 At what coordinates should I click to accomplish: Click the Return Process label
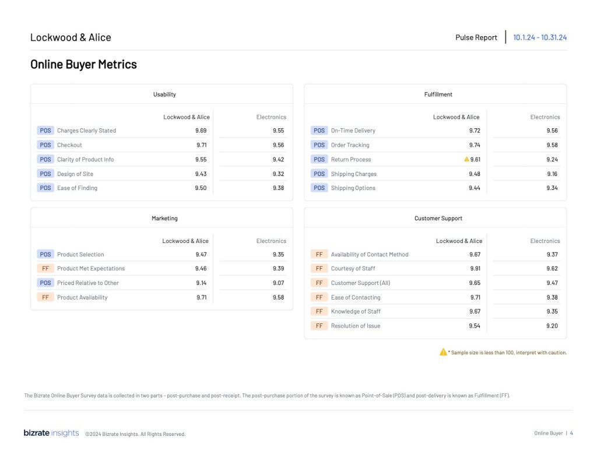350,160
